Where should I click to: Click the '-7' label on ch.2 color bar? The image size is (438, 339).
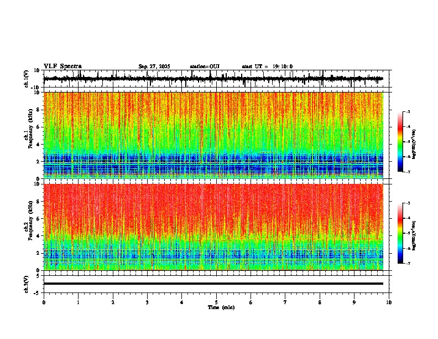[408, 264]
